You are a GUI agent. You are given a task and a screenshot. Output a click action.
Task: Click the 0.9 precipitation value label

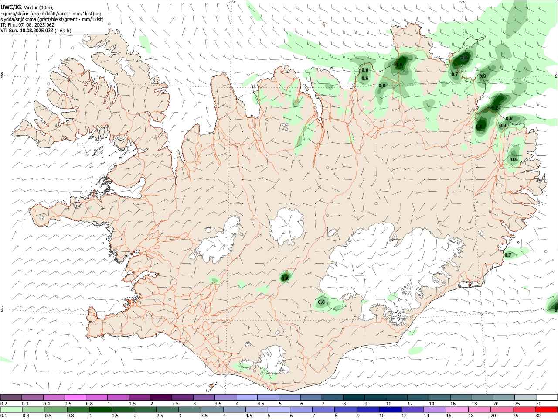[483, 76]
